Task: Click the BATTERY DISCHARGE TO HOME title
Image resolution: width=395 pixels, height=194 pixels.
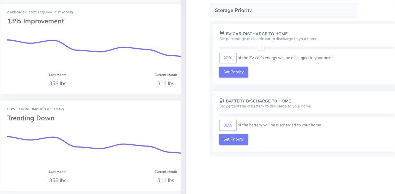Action: coord(258,101)
